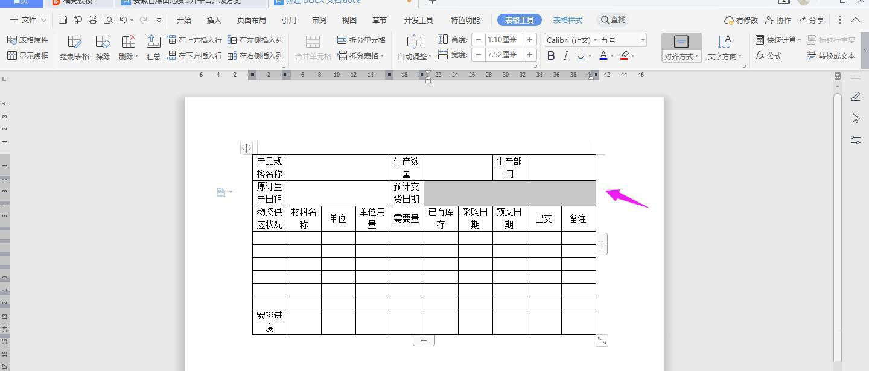
Task: Open the 章节 tab
Action: [380, 20]
